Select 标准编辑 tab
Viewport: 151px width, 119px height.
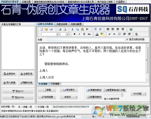[43, 84]
